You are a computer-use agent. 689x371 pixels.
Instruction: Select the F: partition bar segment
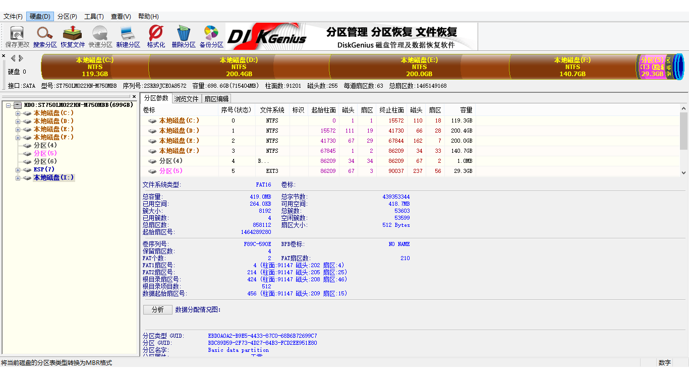(x=572, y=67)
